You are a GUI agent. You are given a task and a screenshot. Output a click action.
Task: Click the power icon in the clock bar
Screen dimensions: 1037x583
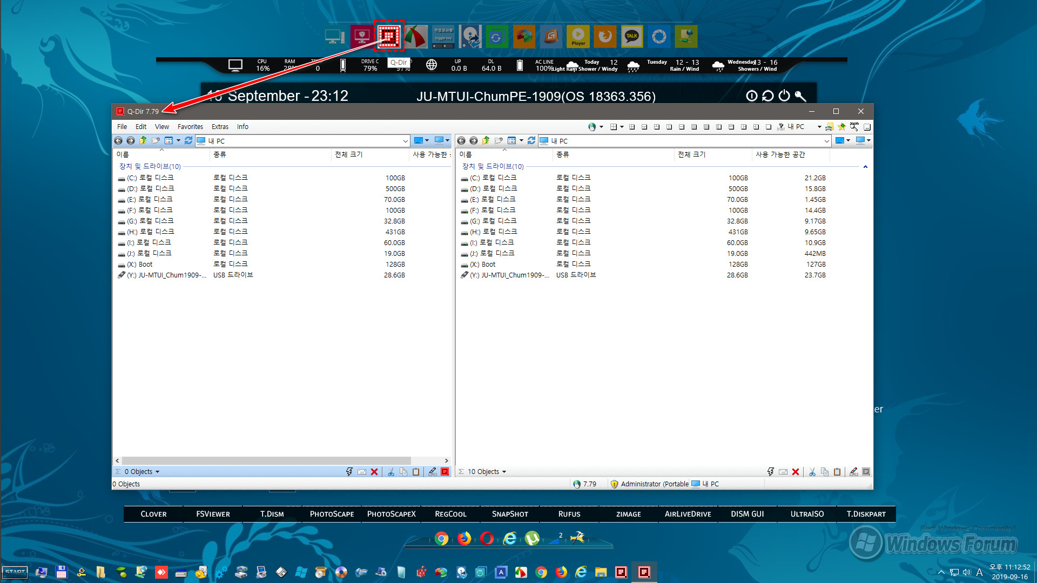pos(784,96)
